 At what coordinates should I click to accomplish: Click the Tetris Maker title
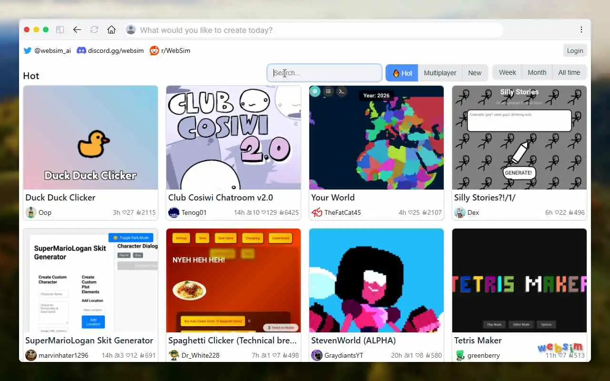(478, 340)
